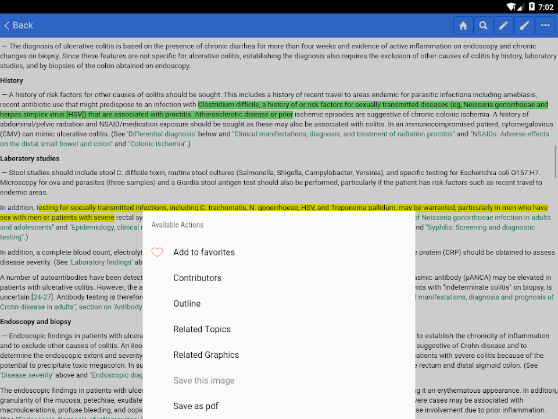The height and width of the screenshot is (419, 558).
Task: Open the three-dot more options button
Action: tap(545, 26)
